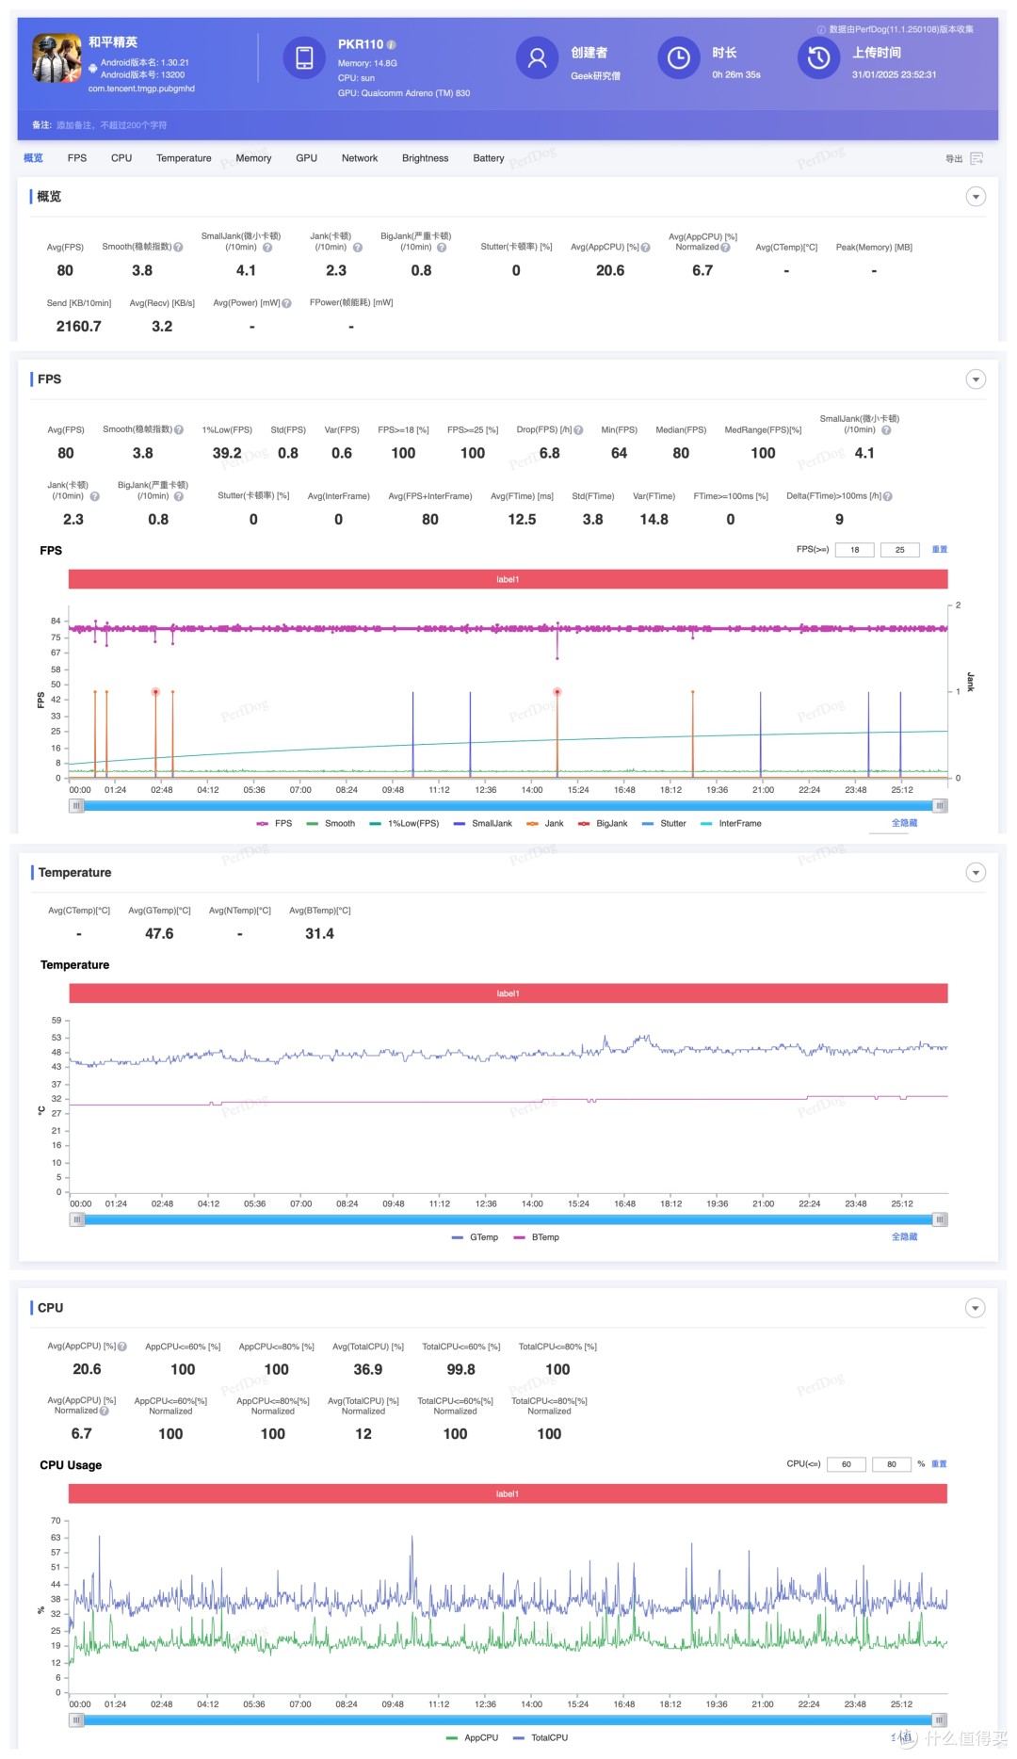Screen dimensions: 1017x1759
Task: Click the upload time history icon
Action: tap(818, 58)
